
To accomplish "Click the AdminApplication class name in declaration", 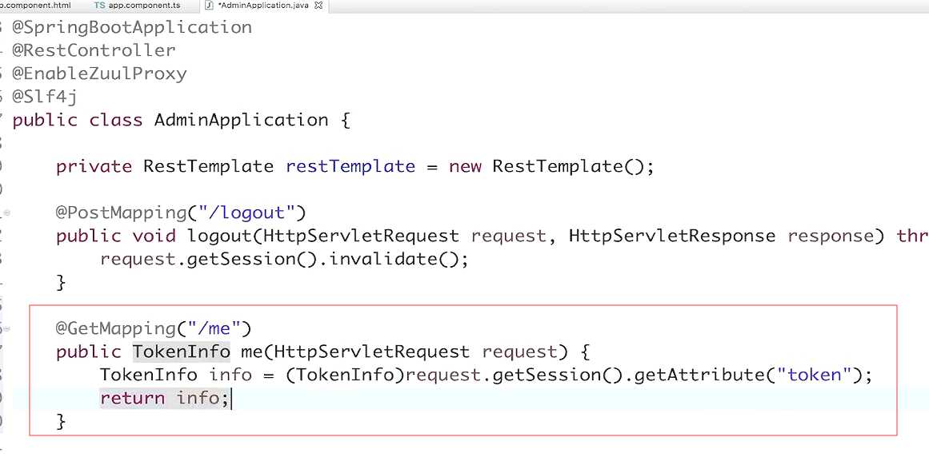I will (x=241, y=120).
